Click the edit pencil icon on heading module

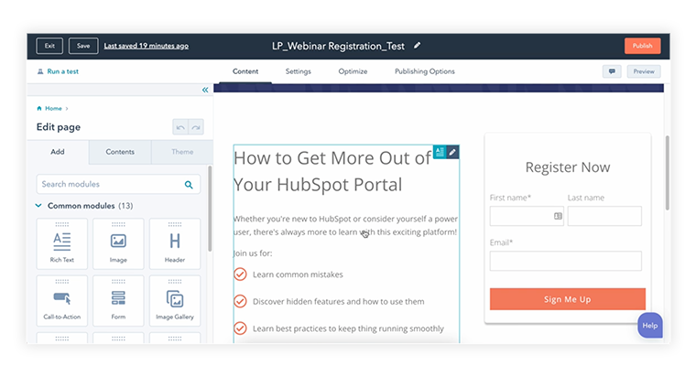coord(452,152)
